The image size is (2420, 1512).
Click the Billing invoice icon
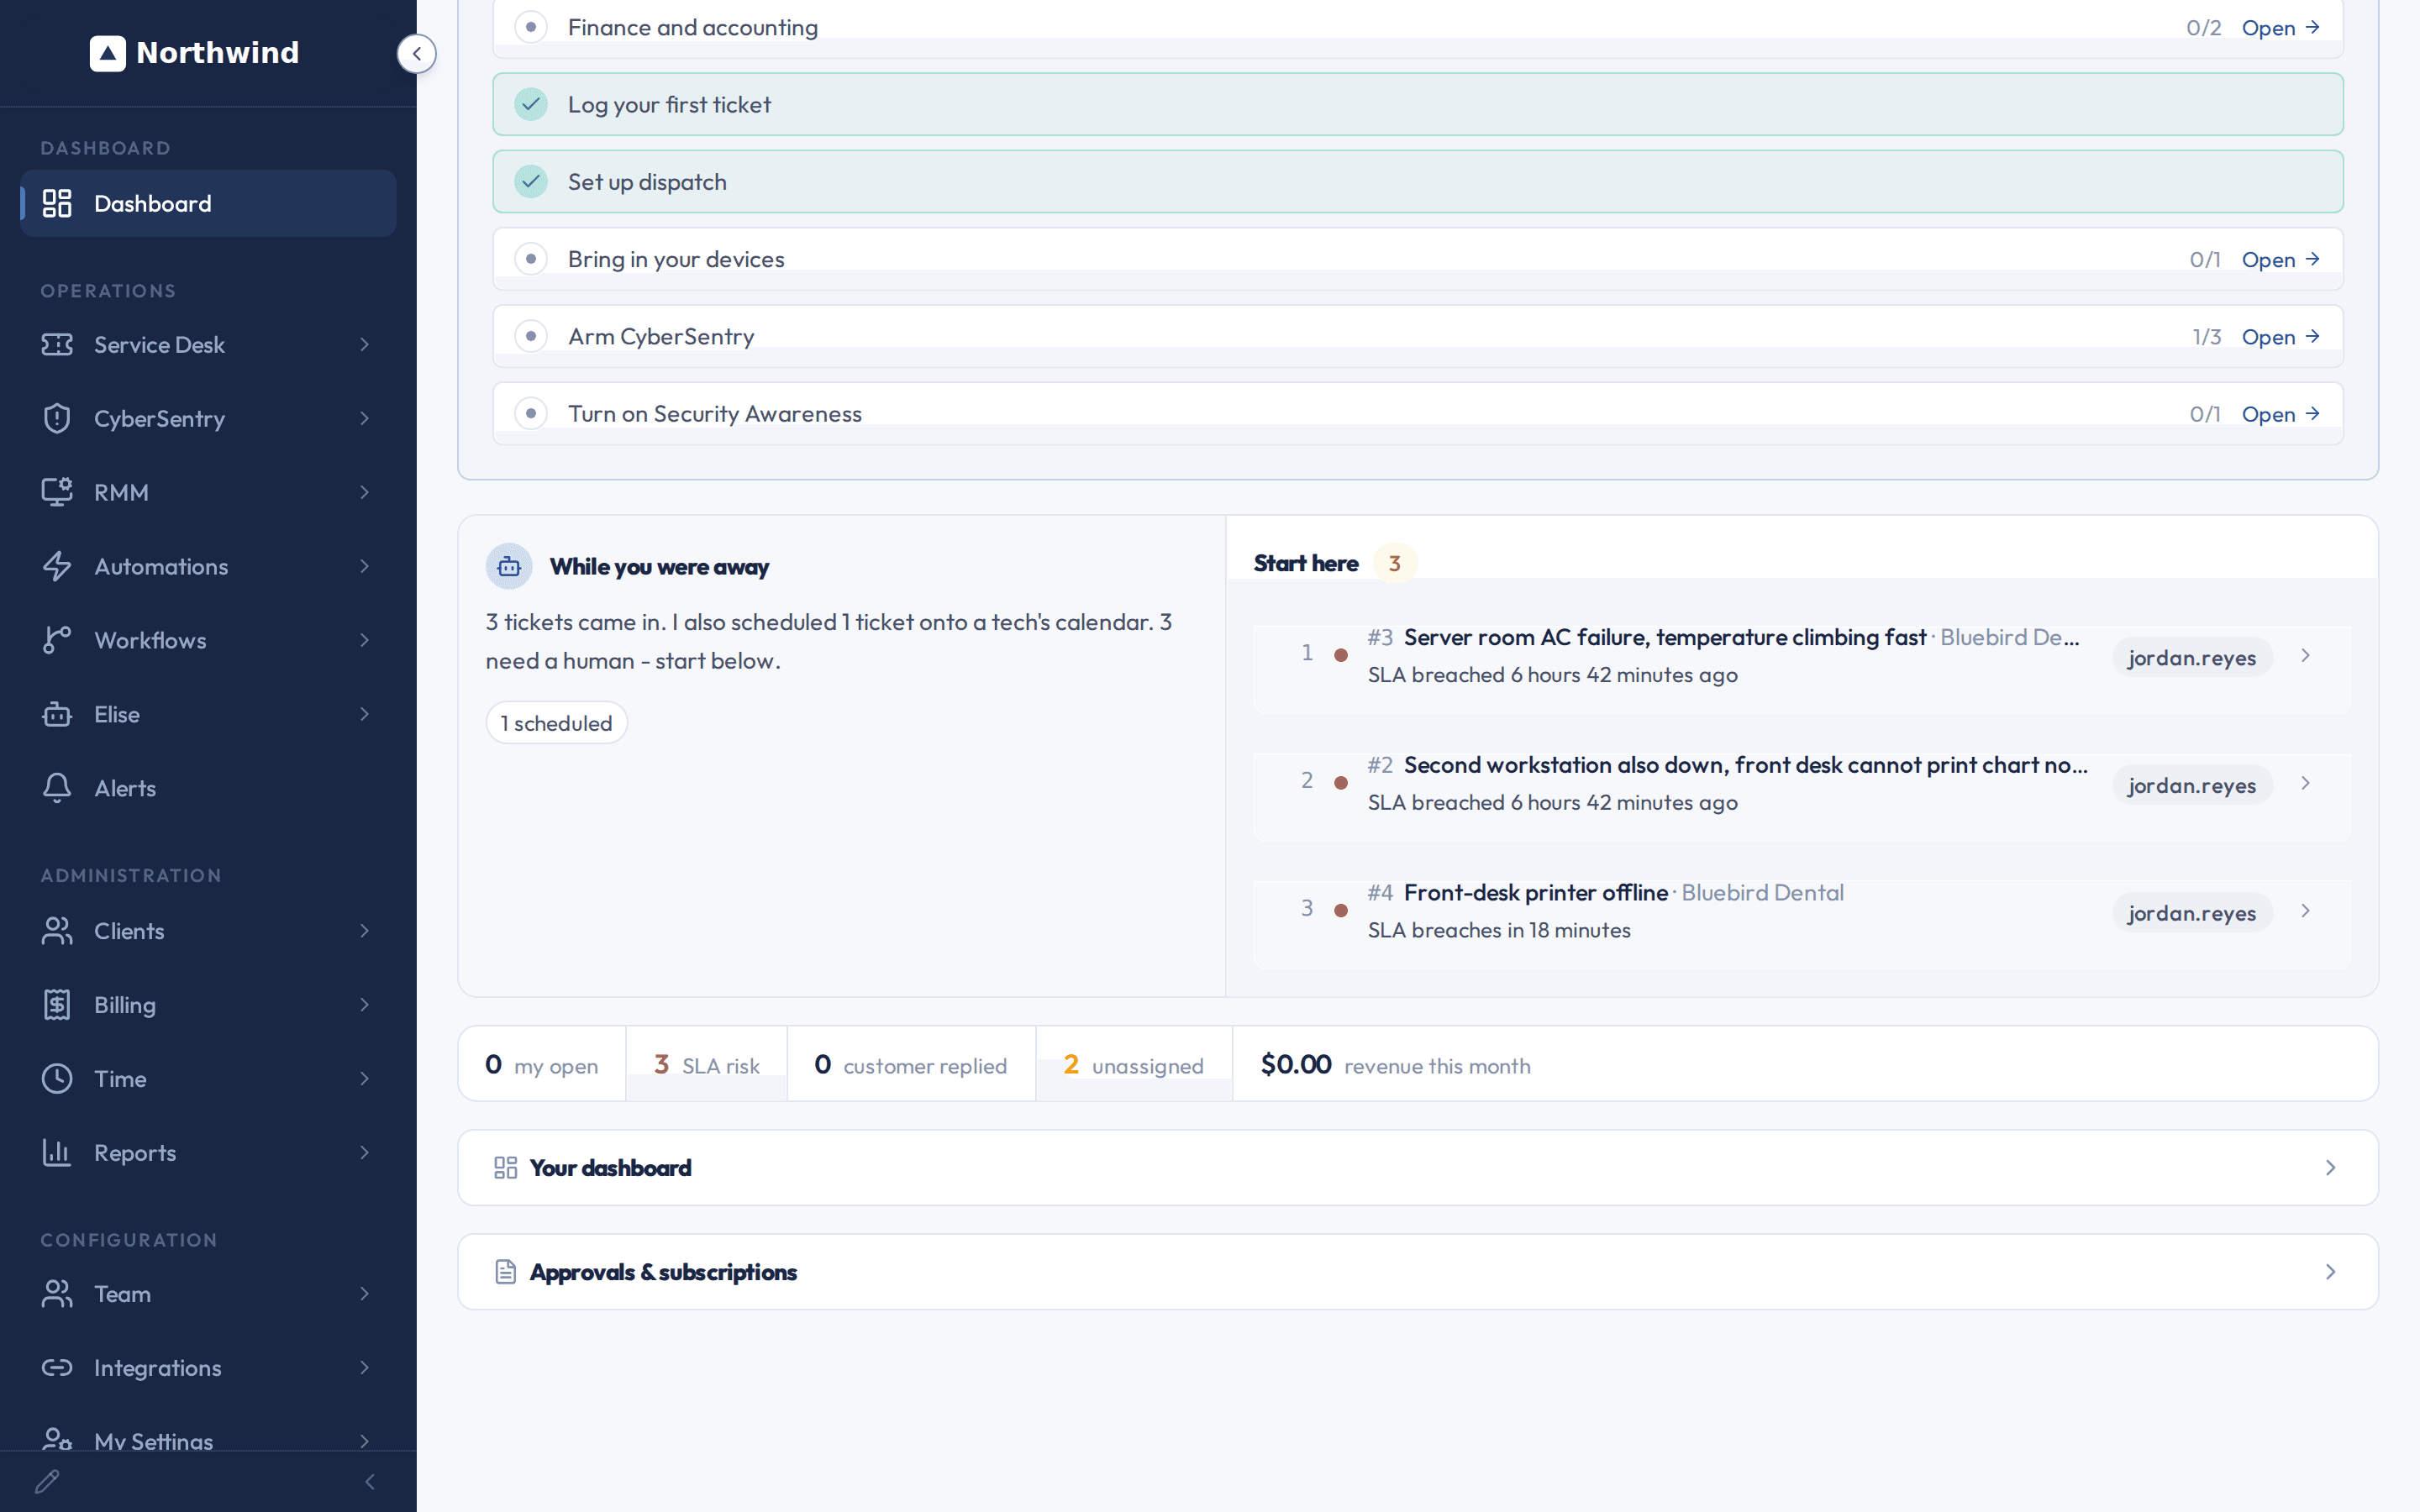[x=57, y=1005]
